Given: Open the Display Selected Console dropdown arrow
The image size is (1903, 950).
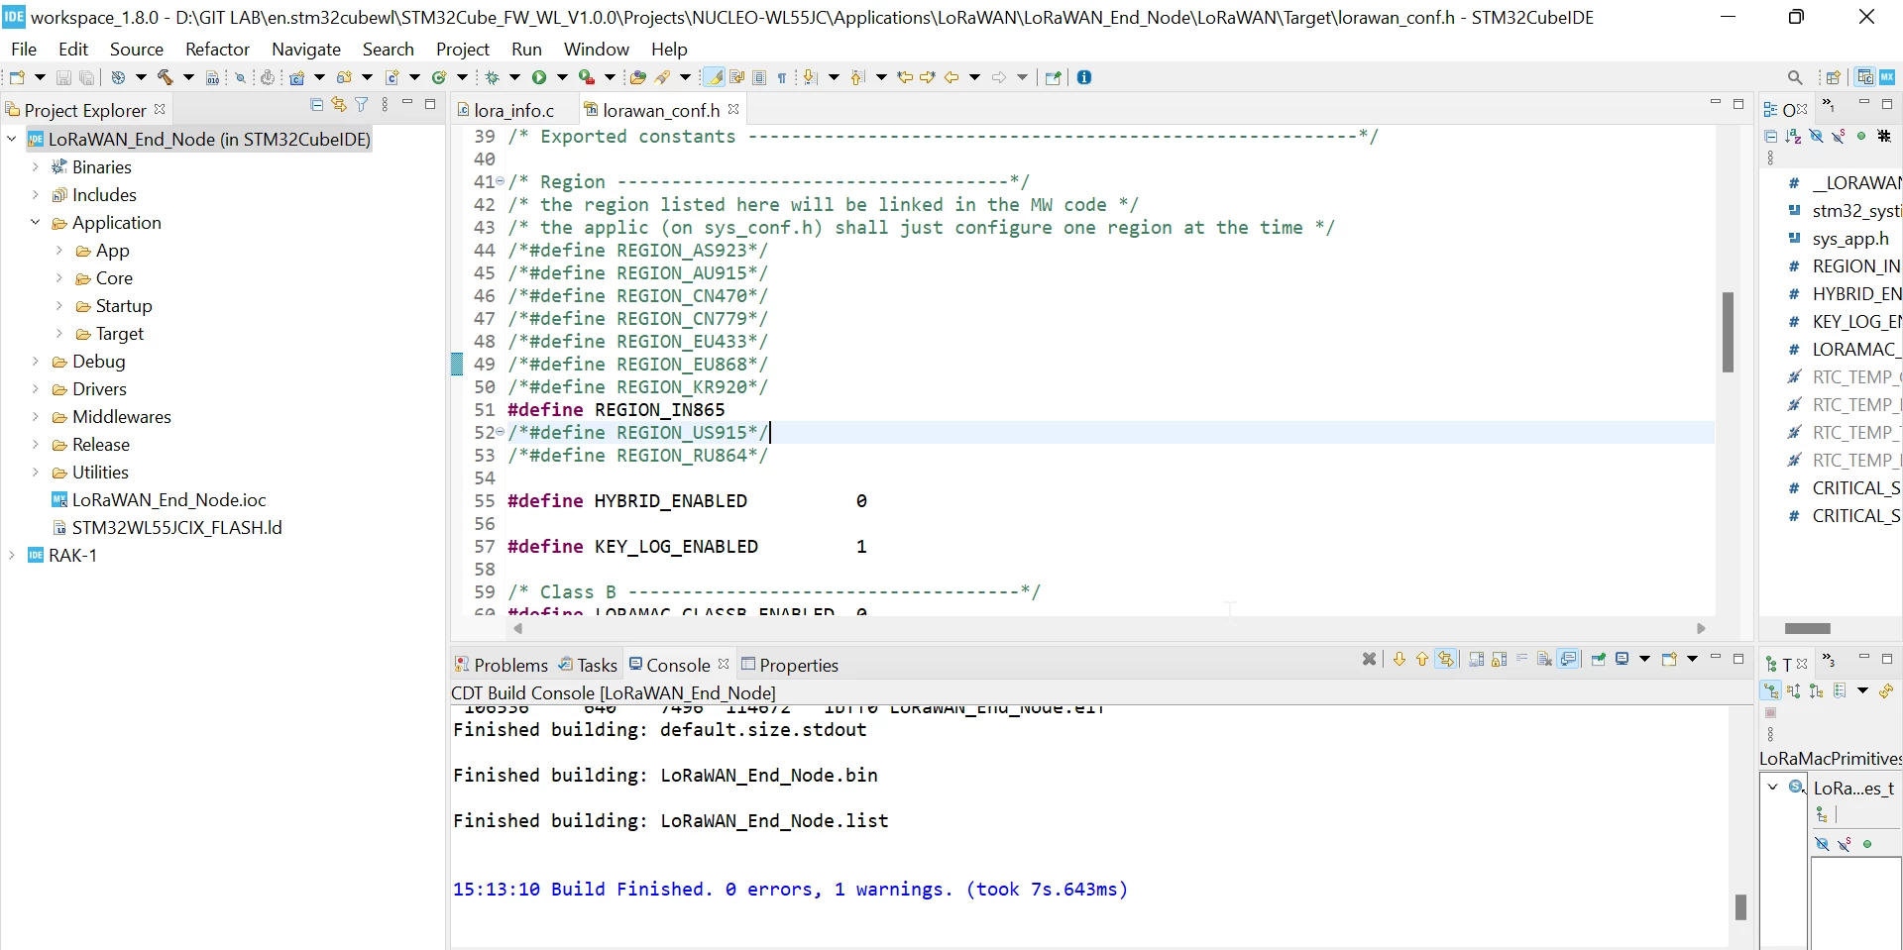Looking at the screenshot, I should pos(1644,659).
